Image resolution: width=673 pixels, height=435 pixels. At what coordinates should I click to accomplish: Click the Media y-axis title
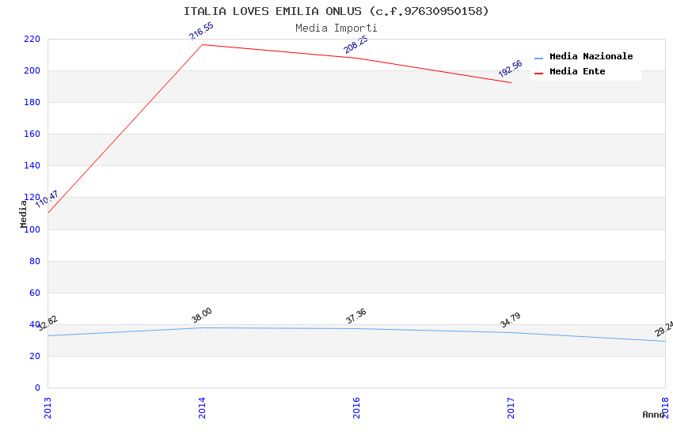click(23, 214)
